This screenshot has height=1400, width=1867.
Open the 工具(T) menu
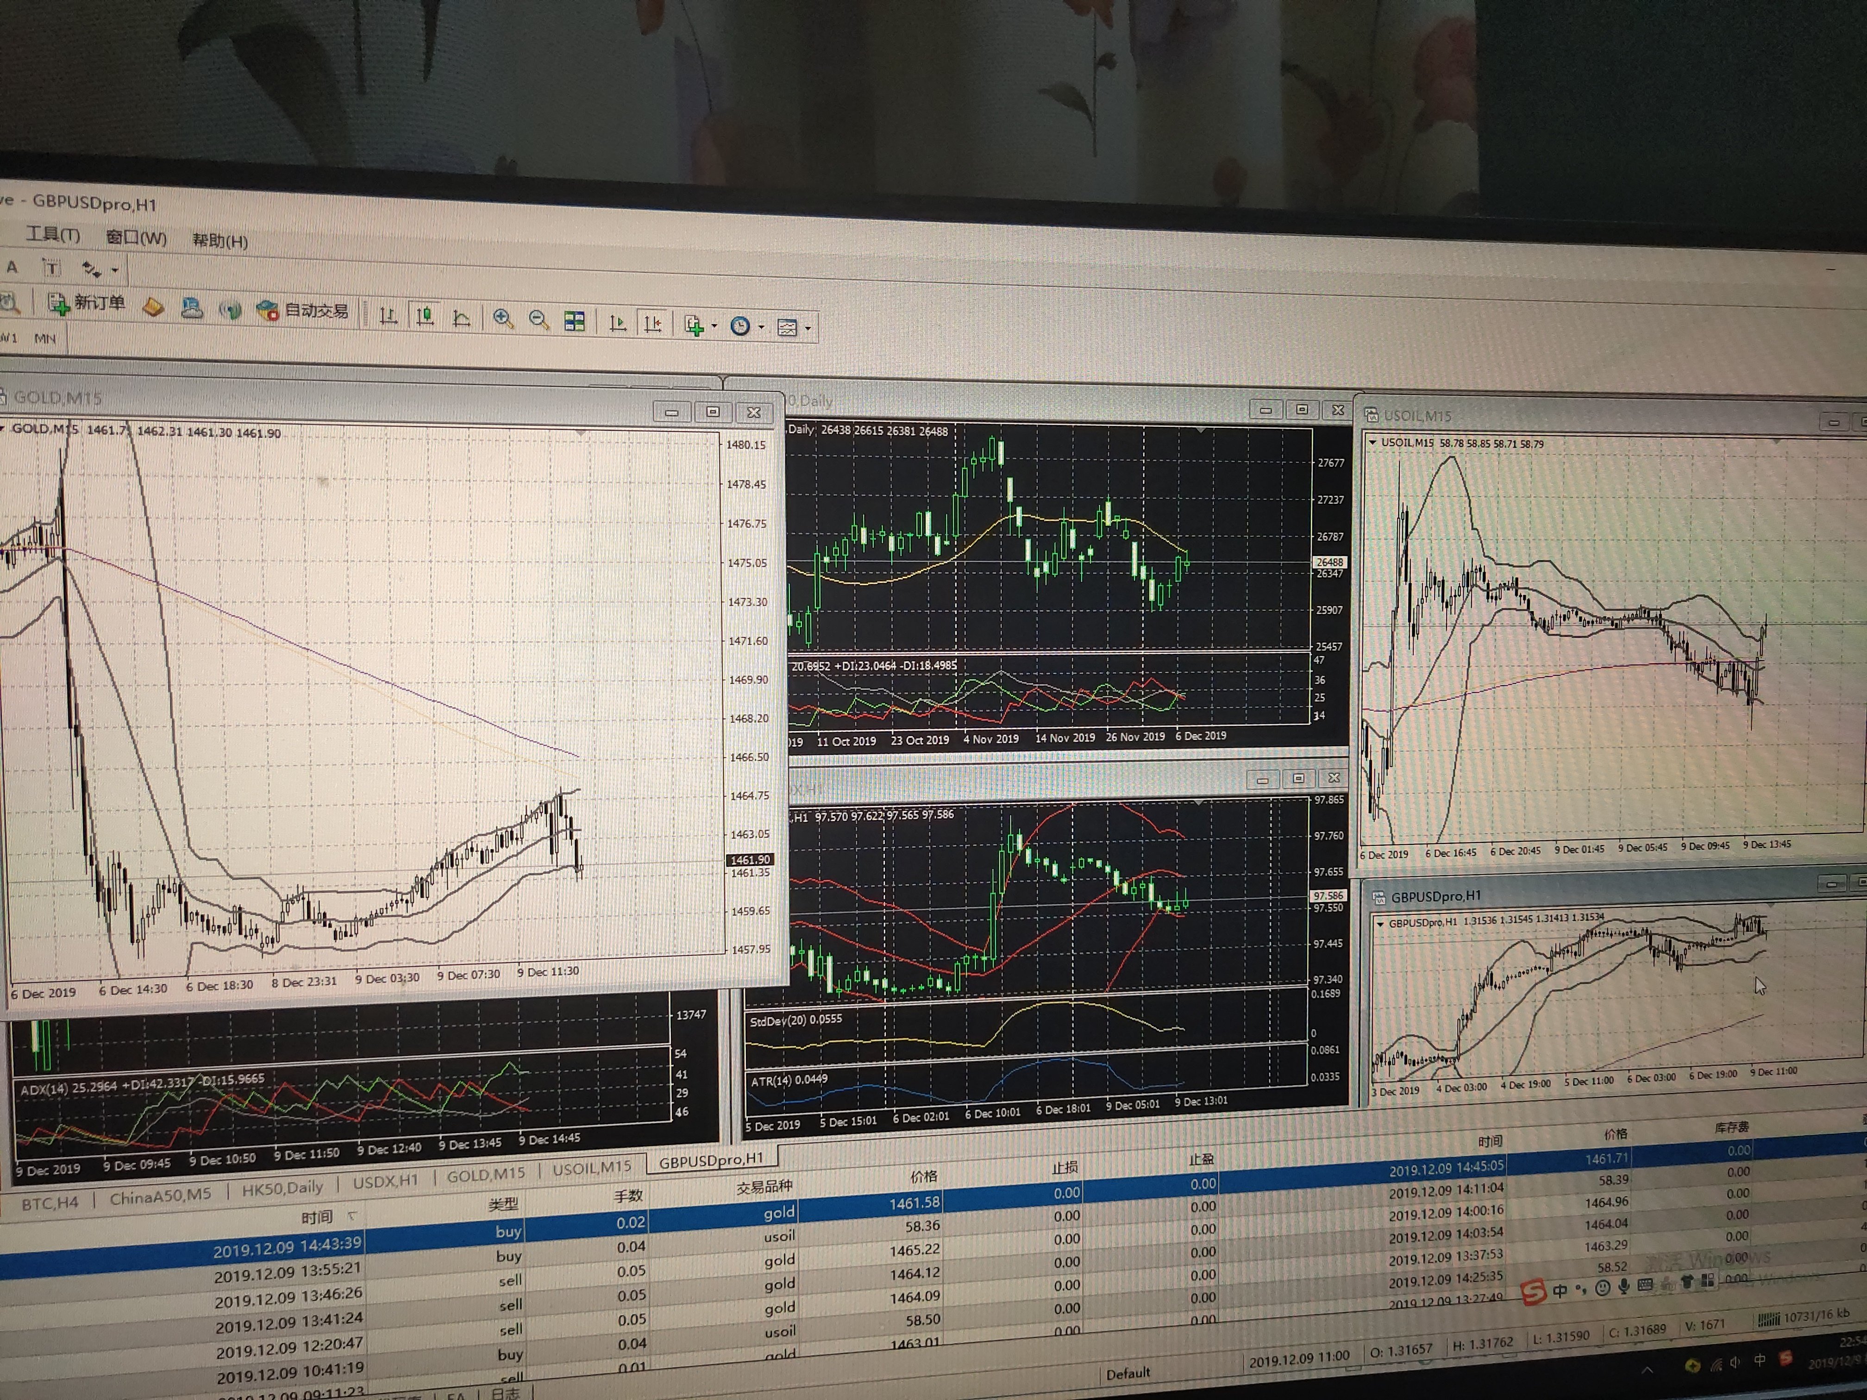[52, 236]
